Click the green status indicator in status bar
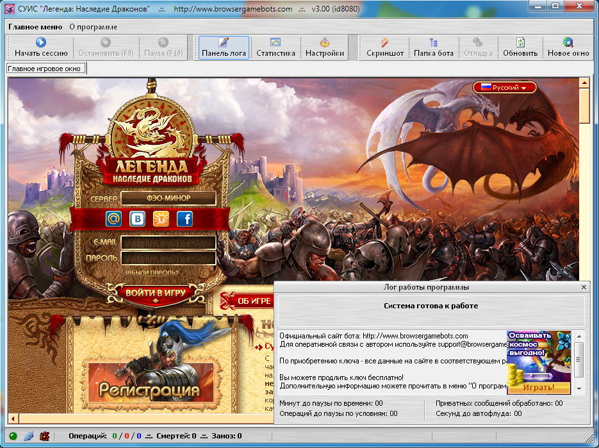599x448 pixels. [x=13, y=436]
